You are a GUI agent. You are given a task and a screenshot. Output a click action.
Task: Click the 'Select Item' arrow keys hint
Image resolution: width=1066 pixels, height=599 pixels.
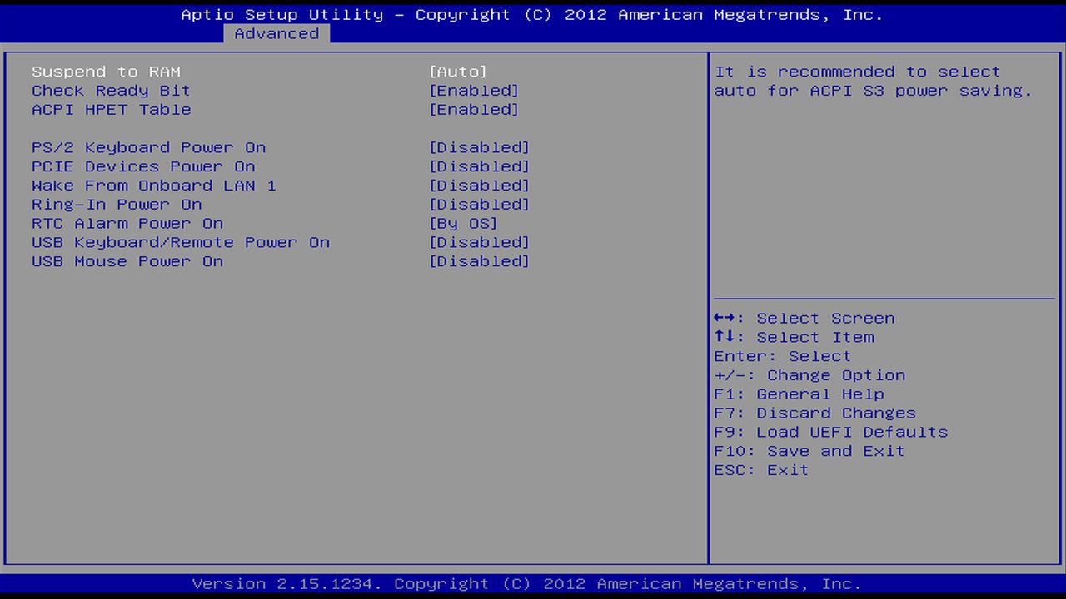(794, 338)
